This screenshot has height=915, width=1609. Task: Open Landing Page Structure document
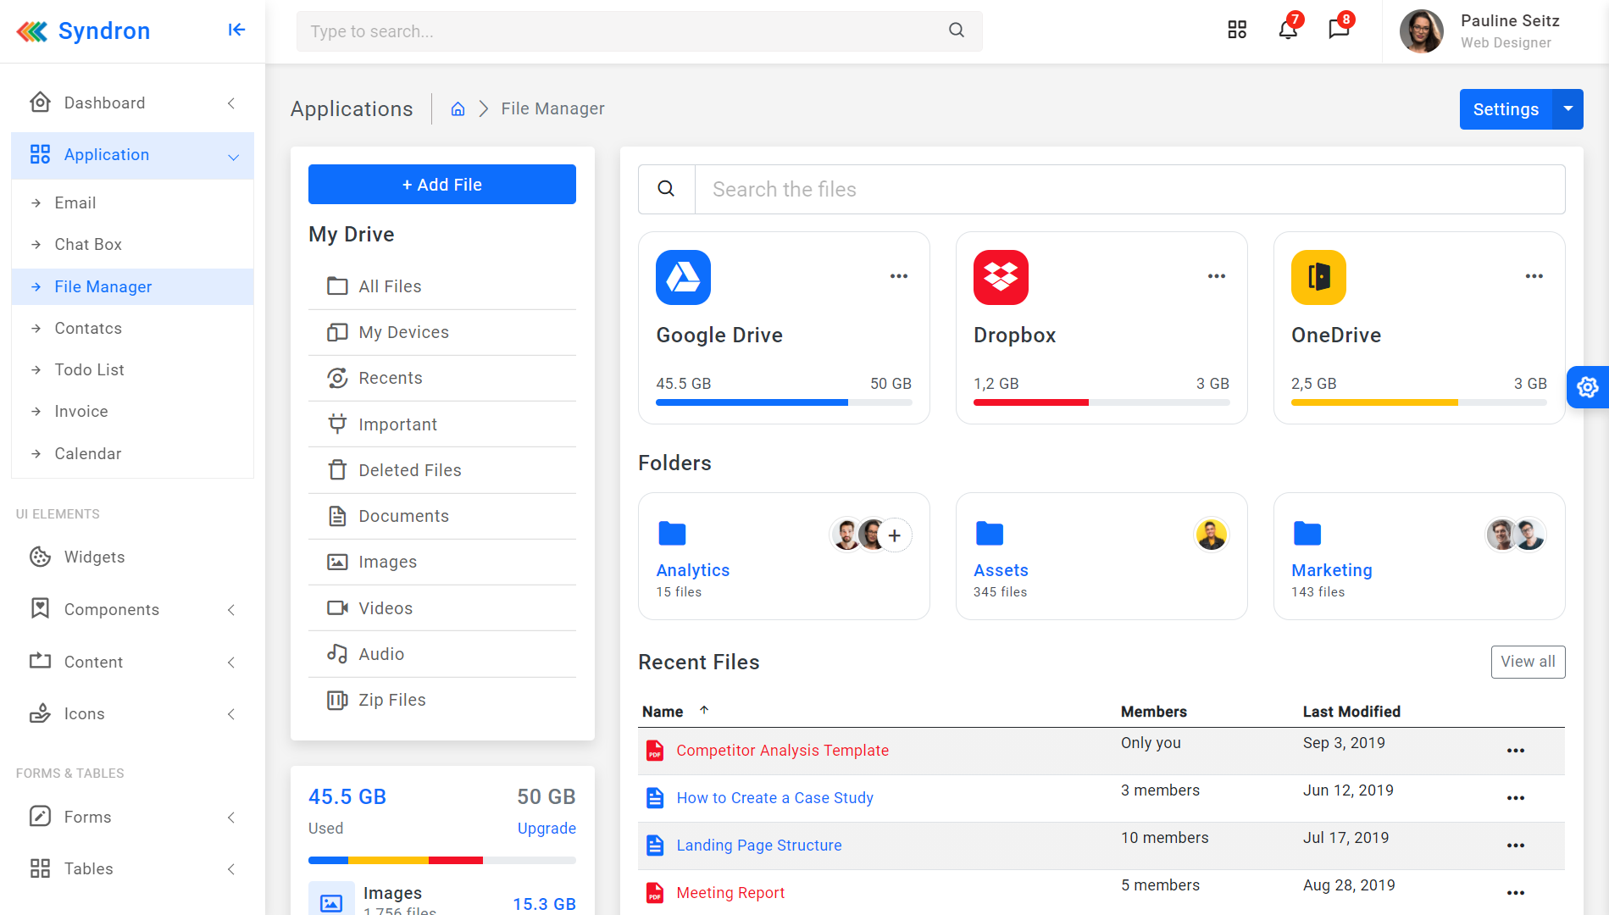click(x=758, y=845)
